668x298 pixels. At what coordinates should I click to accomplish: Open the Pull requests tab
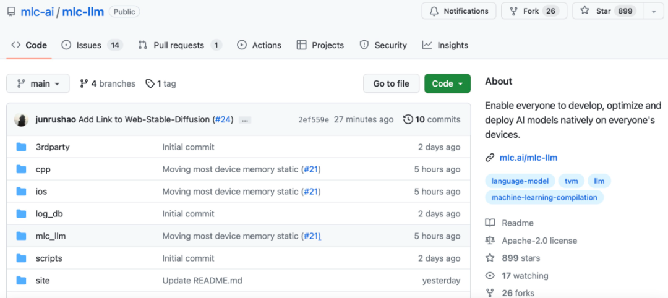(180, 45)
